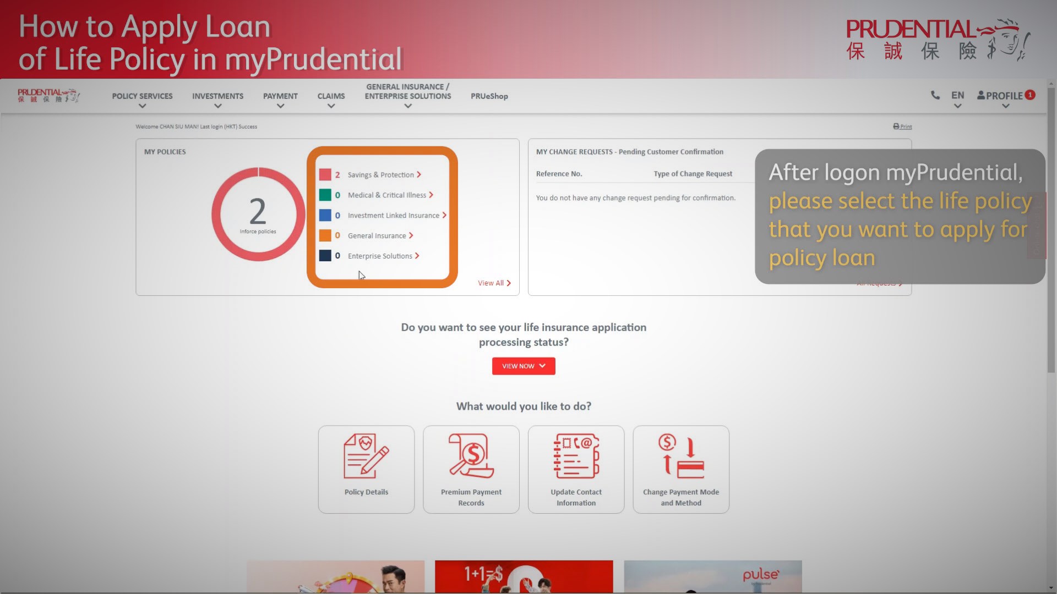
Task: Click blue Investment Linked Insurance square
Action: coord(325,216)
